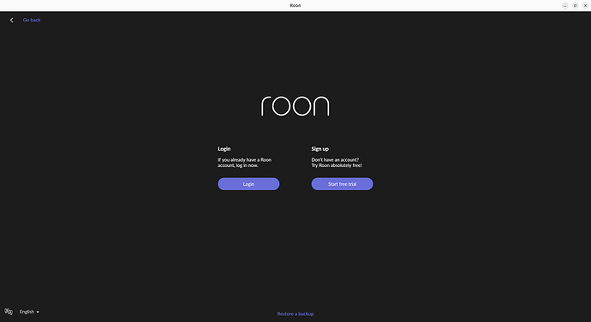Click the back arrow icon
The height and width of the screenshot is (322, 591).
coord(12,20)
